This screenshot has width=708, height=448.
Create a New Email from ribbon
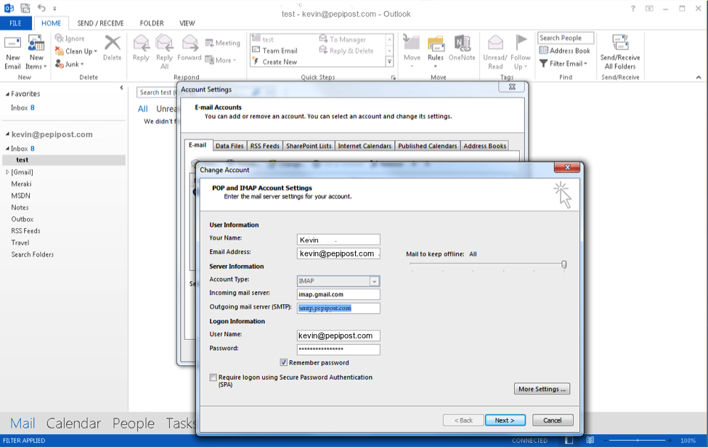(x=12, y=52)
